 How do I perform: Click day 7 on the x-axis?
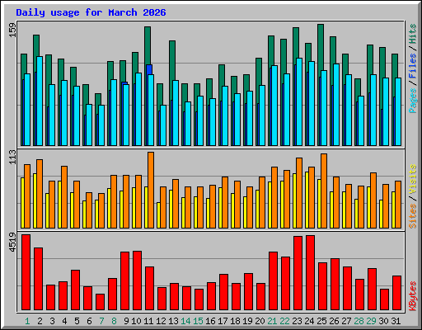pos(101,321)
